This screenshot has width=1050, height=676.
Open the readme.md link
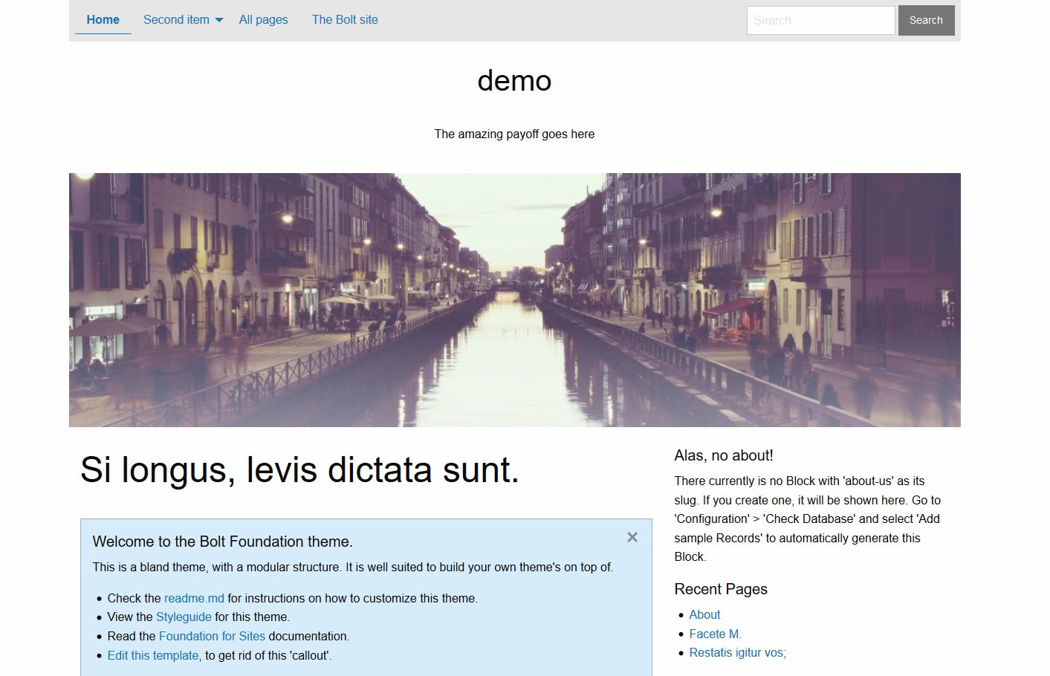pos(194,598)
